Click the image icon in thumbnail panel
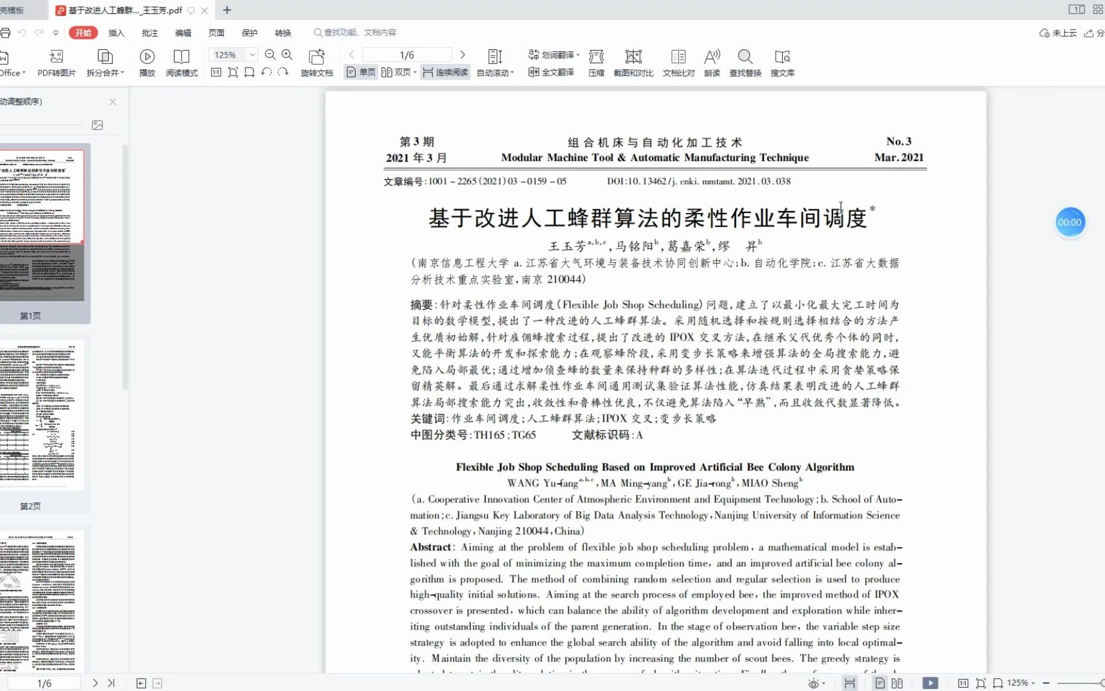Image resolution: width=1105 pixels, height=691 pixels. (97, 125)
